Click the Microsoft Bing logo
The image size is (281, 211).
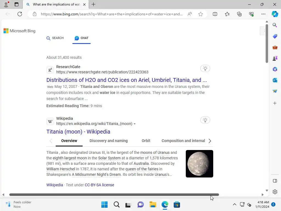pos(19,31)
